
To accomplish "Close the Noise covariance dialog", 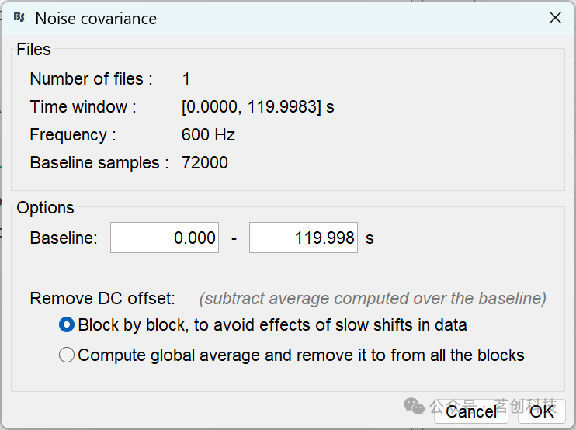I will tap(555, 17).
